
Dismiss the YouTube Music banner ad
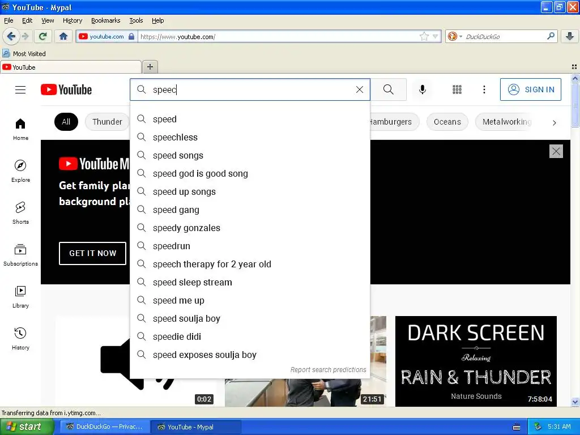556,151
